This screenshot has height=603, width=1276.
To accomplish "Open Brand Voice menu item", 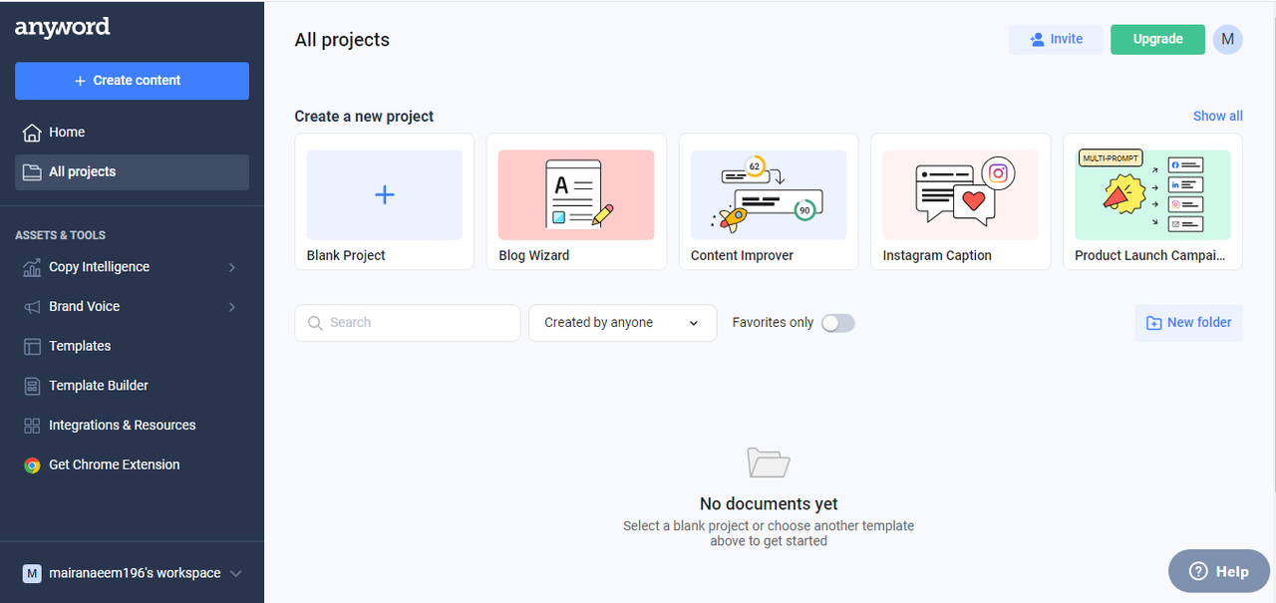I will tap(132, 307).
